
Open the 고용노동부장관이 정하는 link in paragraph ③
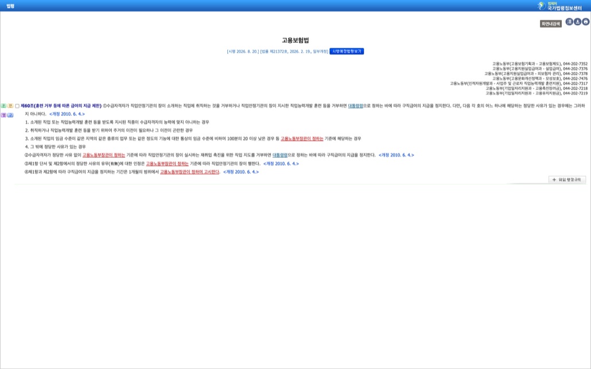168,164
